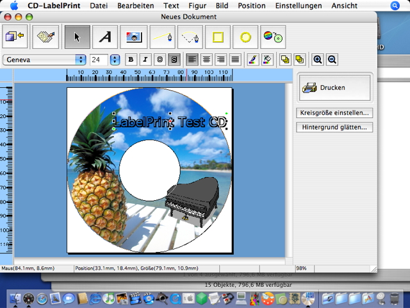410x308 pixels.
Task: Open the Bearbeiten menu
Action: 135,6
